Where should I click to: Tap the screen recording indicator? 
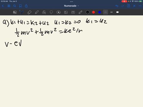click(124, 1)
